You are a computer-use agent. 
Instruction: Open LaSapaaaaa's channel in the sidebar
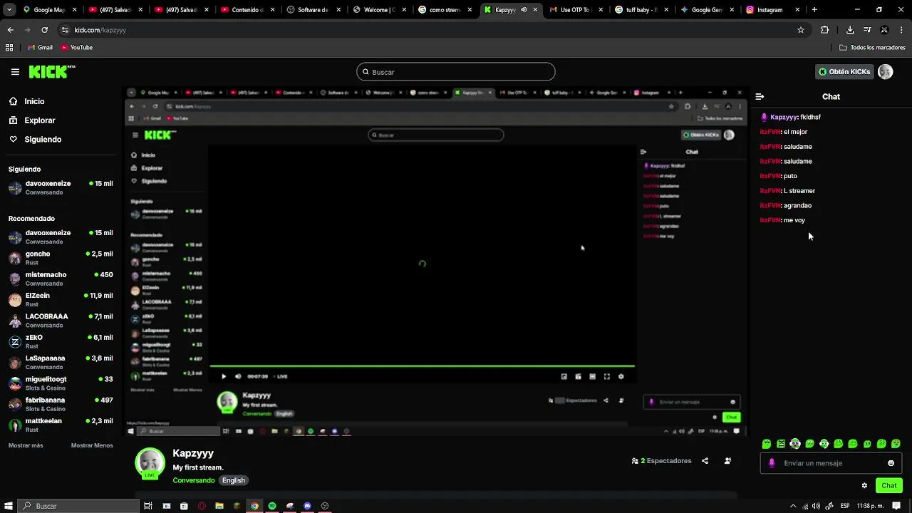[61, 362]
